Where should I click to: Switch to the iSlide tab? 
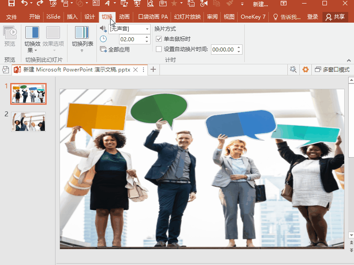click(53, 17)
